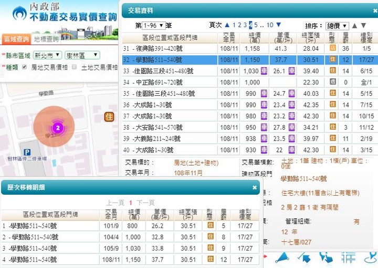The image size is (378, 268).
Task: Click 車 icon beside unit price 24.7
Action: [292, 94]
